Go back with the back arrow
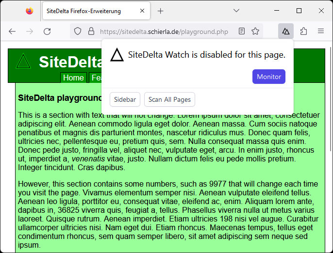Image resolution: width=333 pixels, height=253 pixels. (x=12, y=32)
